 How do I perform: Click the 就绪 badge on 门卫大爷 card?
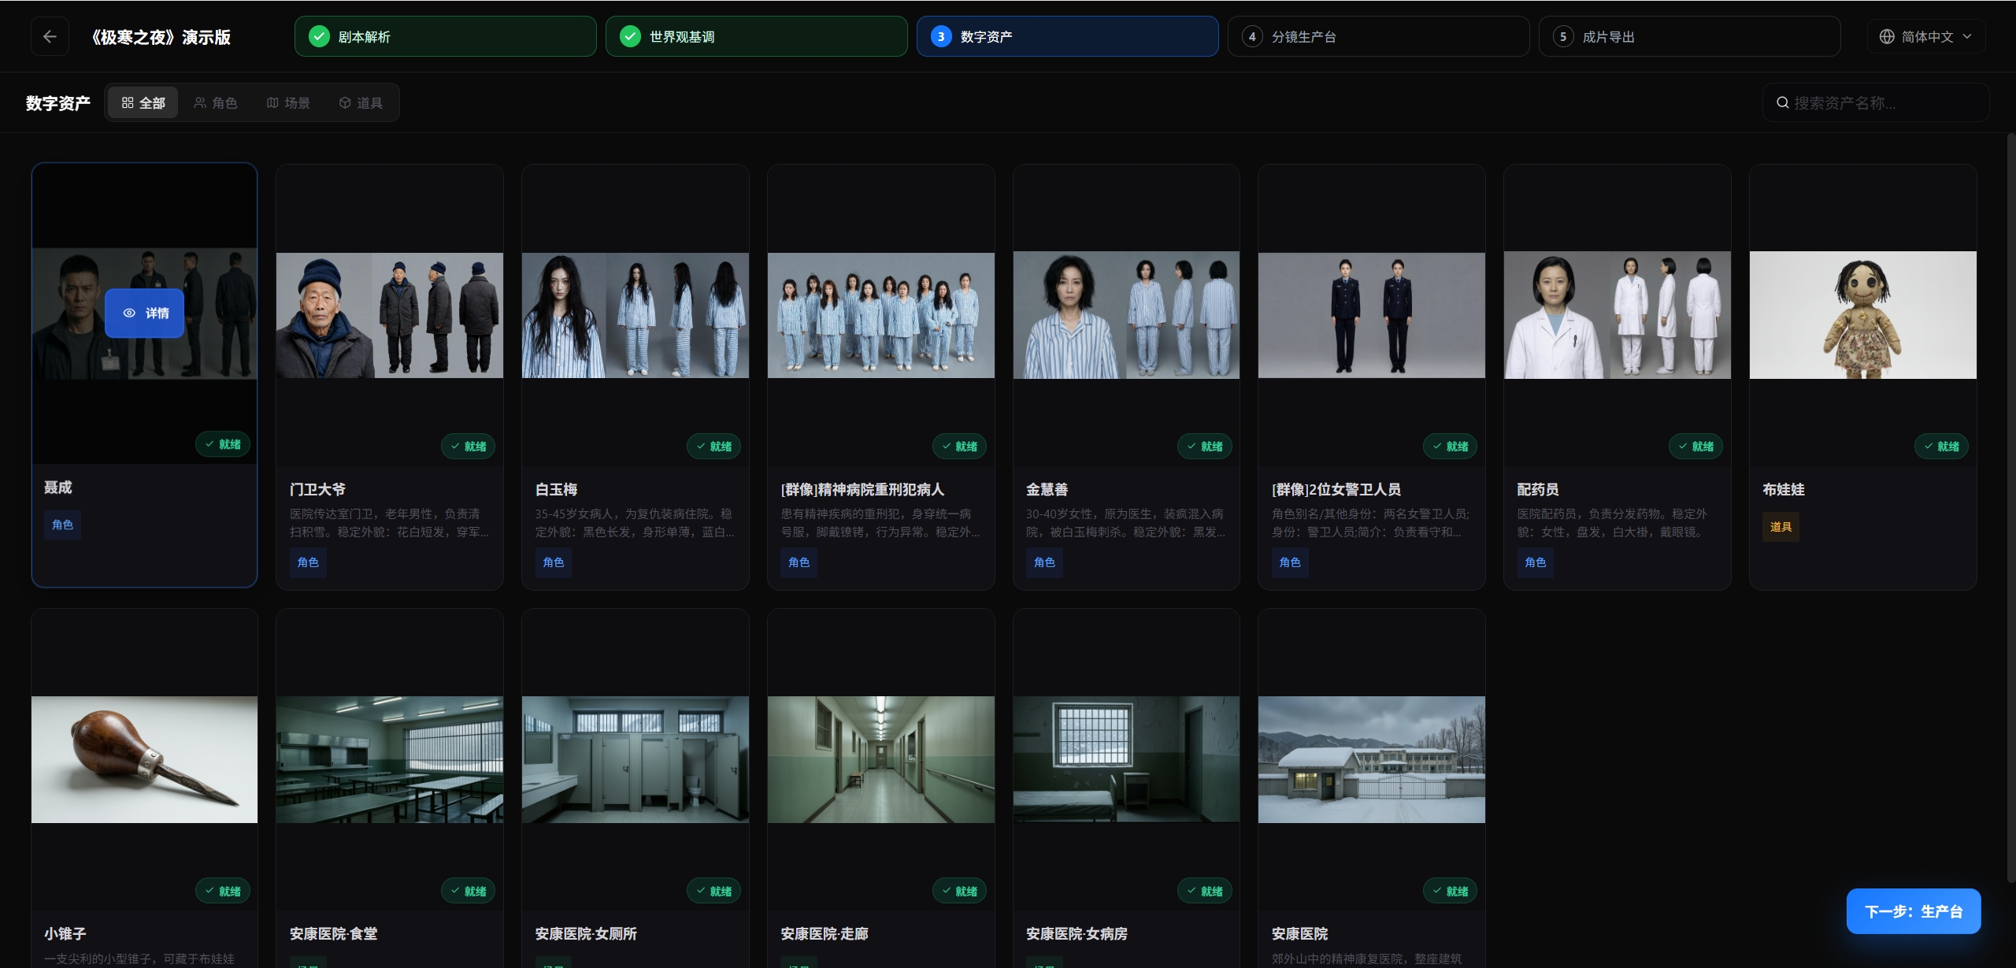(x=469, y=447)
